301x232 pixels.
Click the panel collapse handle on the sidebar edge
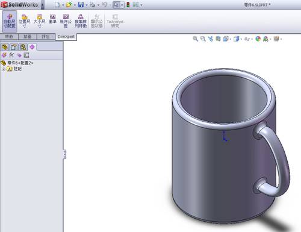coord(64,154)
